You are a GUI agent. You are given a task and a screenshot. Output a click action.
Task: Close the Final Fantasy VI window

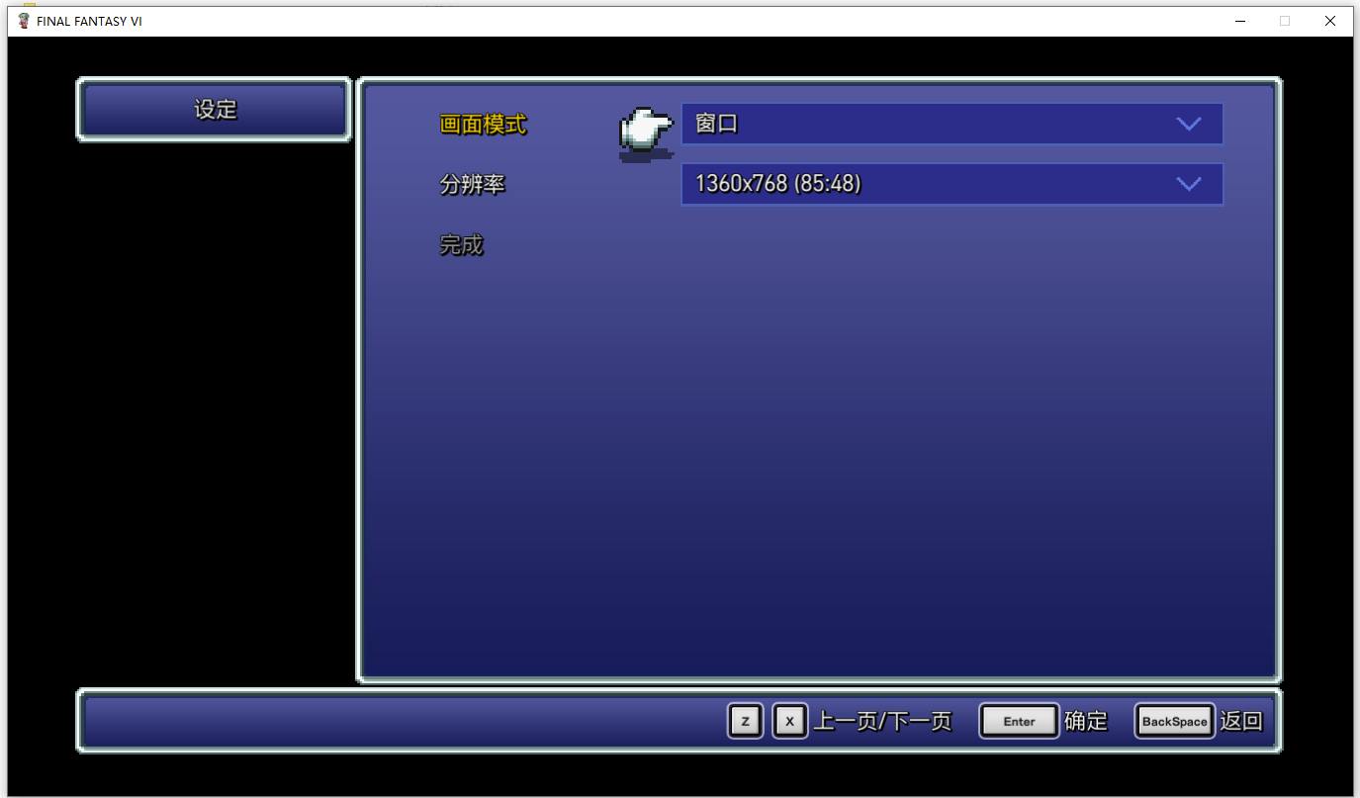1330,21
